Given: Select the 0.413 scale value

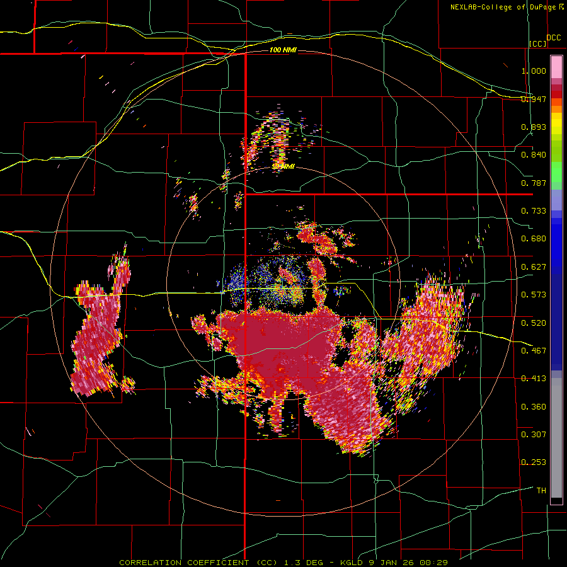Looking at the screenshot, I should [x=534, y=379].
